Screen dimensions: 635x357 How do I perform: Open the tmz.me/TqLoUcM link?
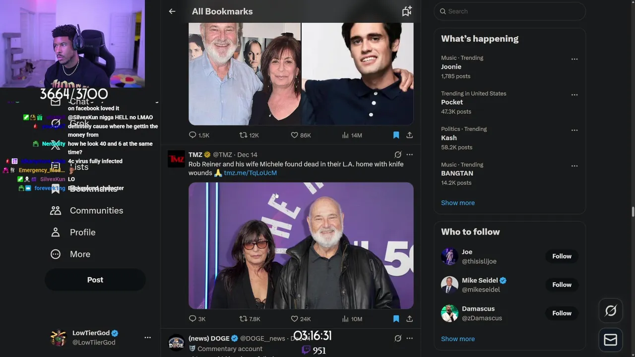(250, 173)
